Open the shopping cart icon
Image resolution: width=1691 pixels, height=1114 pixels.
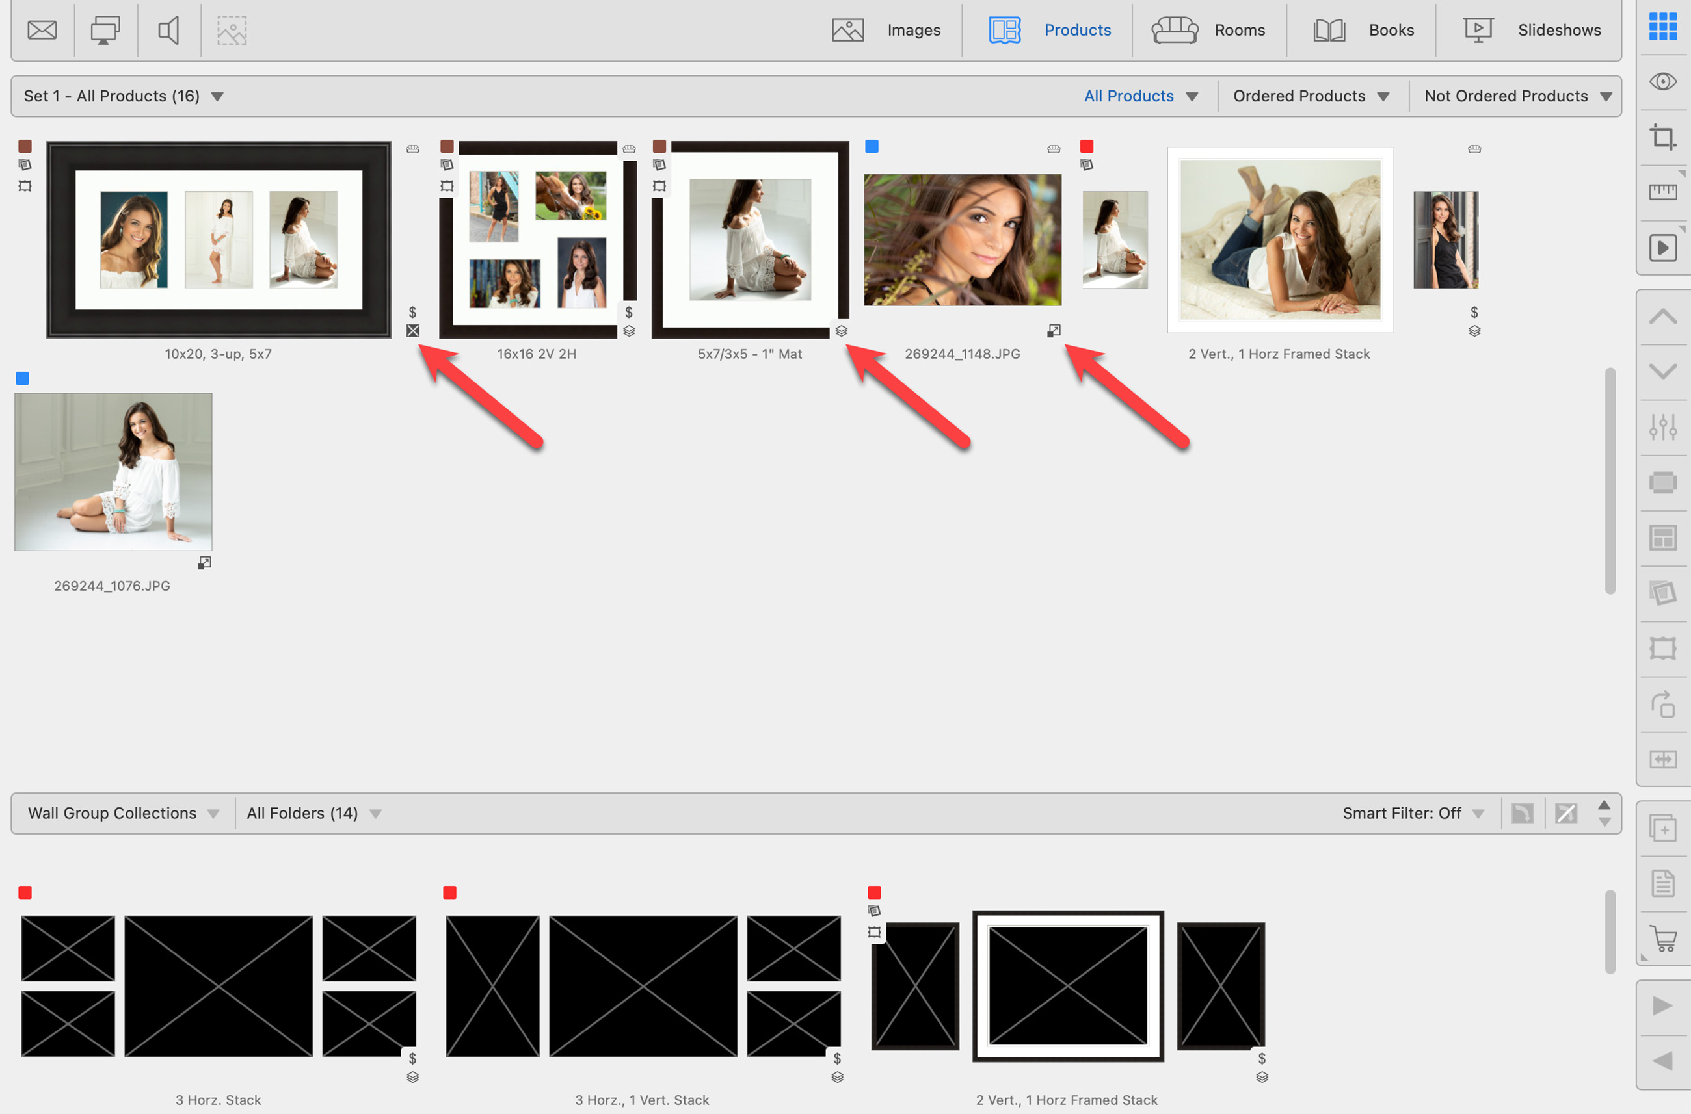tap(1662, 939)
